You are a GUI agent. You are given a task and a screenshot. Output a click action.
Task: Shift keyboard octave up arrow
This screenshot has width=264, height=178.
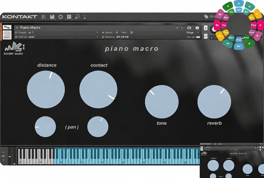point(4,152)
